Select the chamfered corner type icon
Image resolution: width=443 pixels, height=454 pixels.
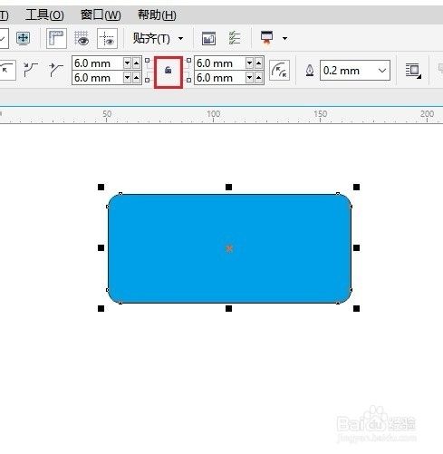[56, 70]
